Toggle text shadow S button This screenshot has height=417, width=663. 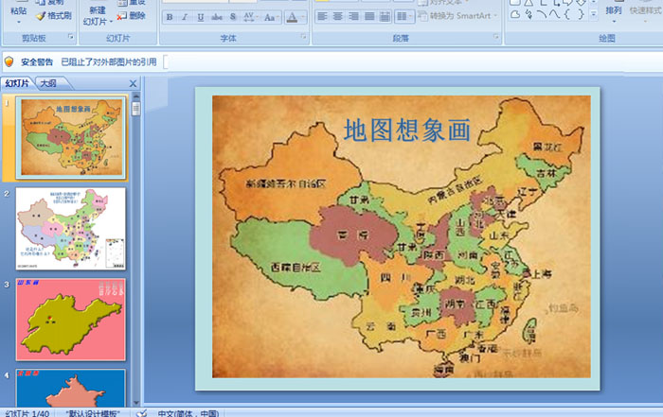point(233,17)
